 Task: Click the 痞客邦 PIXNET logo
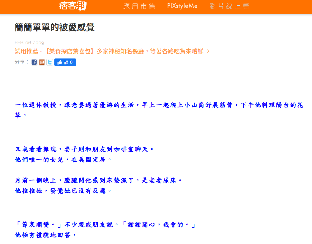tap(73, 6)
